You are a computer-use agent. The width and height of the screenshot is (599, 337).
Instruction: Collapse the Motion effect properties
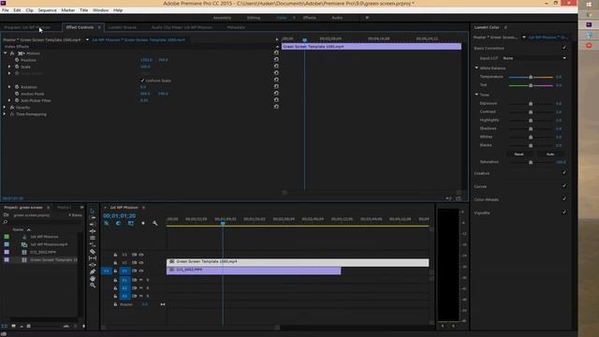5,53
